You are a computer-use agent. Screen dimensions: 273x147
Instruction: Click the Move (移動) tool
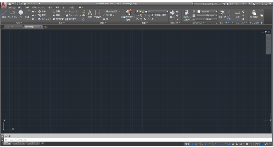pyautogui.click(x=42, y=12)
